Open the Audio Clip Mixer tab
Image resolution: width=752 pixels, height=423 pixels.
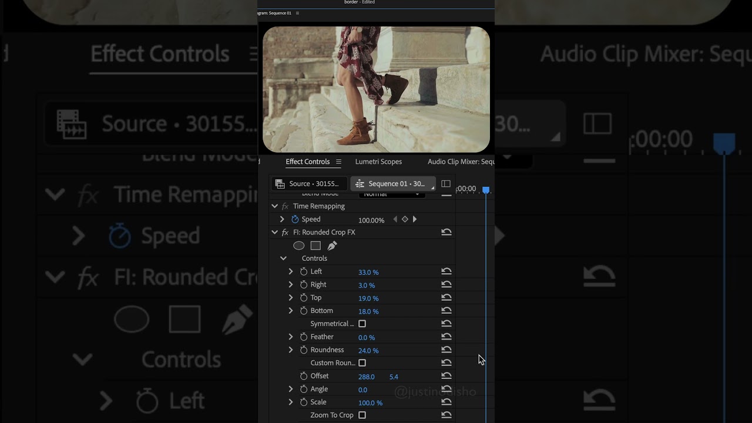coord(461,162)
